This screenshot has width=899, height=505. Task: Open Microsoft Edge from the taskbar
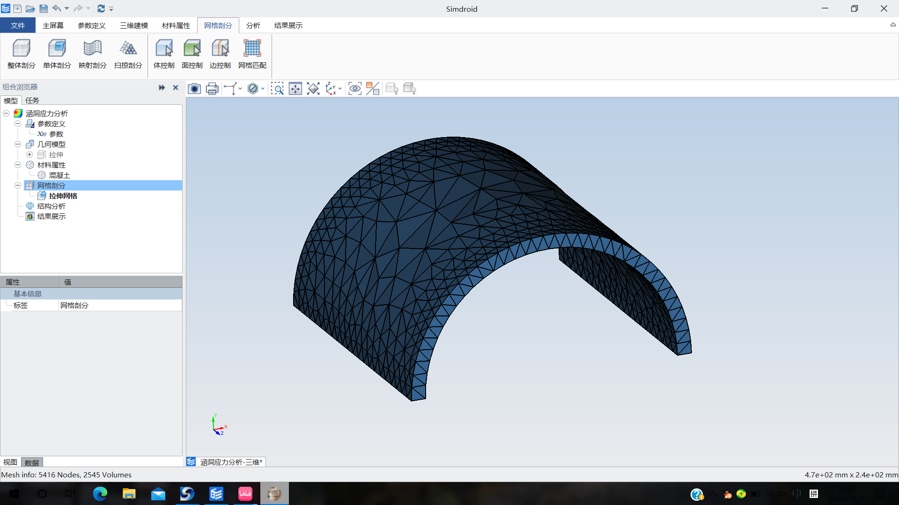[100, 494]
